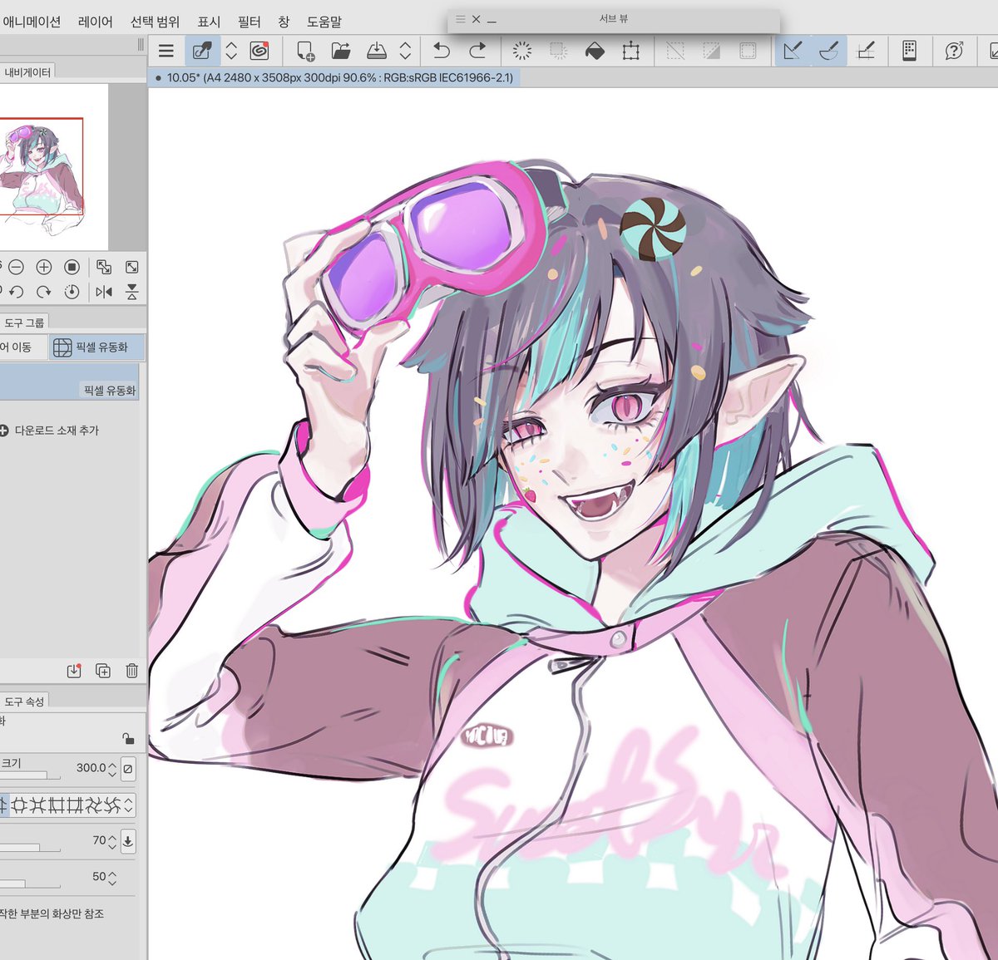Open the 레이어 menu
Image resolution: width=998 pixels, height=960 pixels.
(x=95, y=22)
